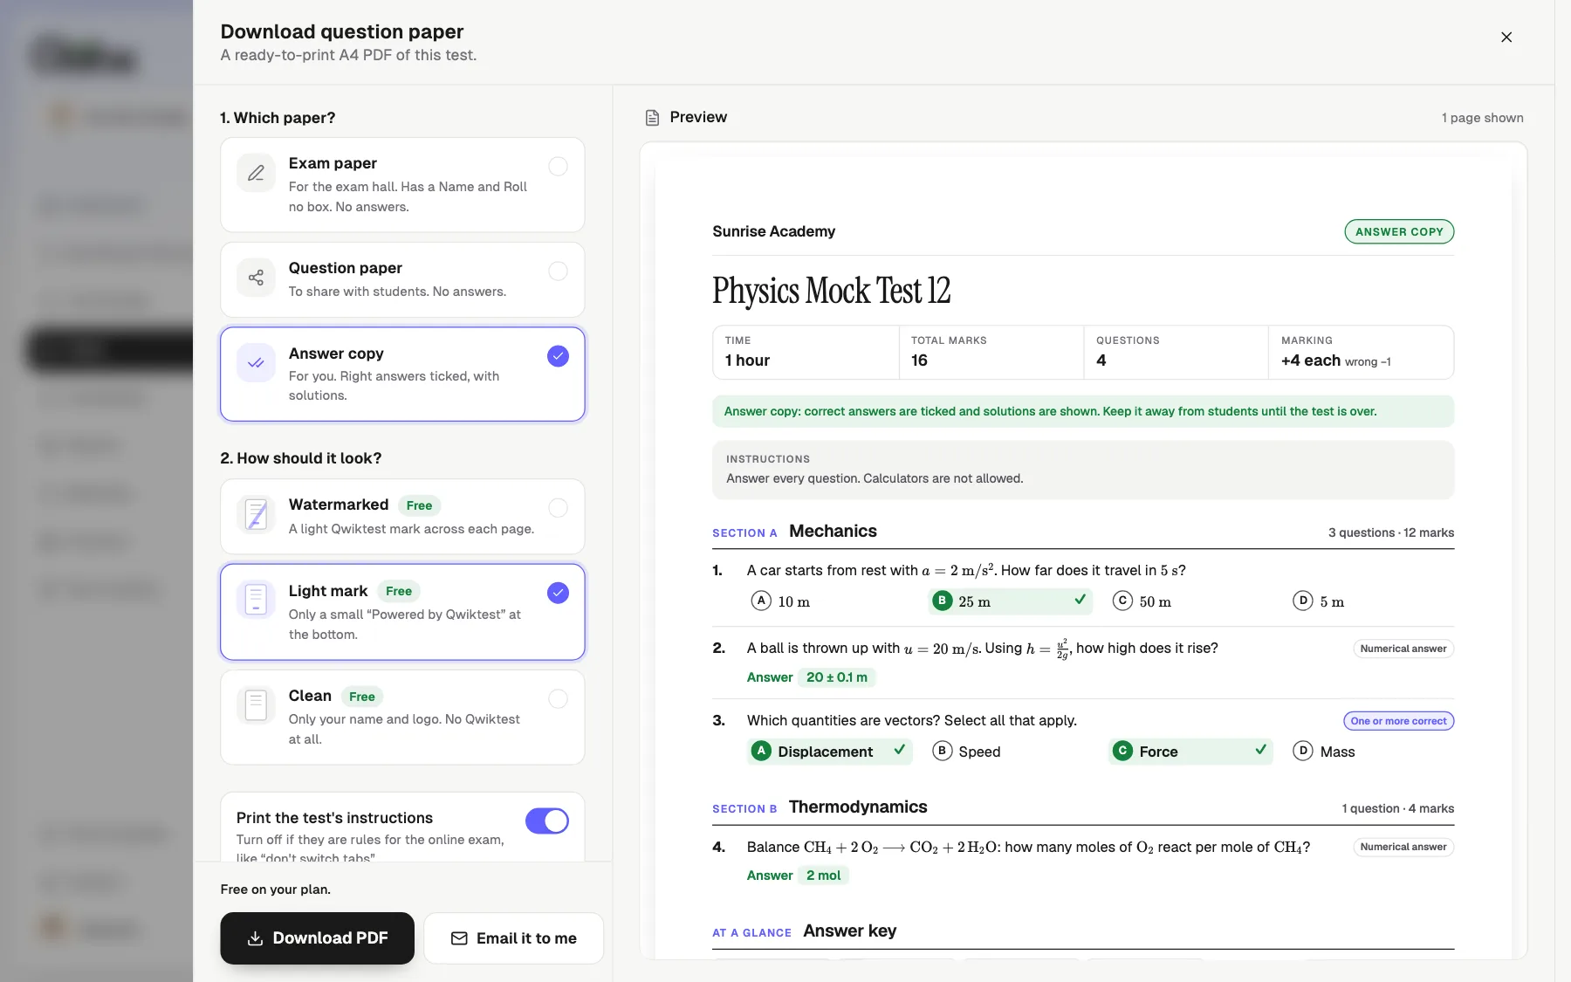Click the answer value 2 mol
This screenshot has width=1571, height=982.
[824, 876]
